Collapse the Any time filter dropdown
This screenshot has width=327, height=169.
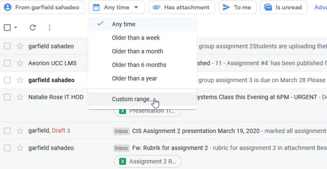(117, 7)
